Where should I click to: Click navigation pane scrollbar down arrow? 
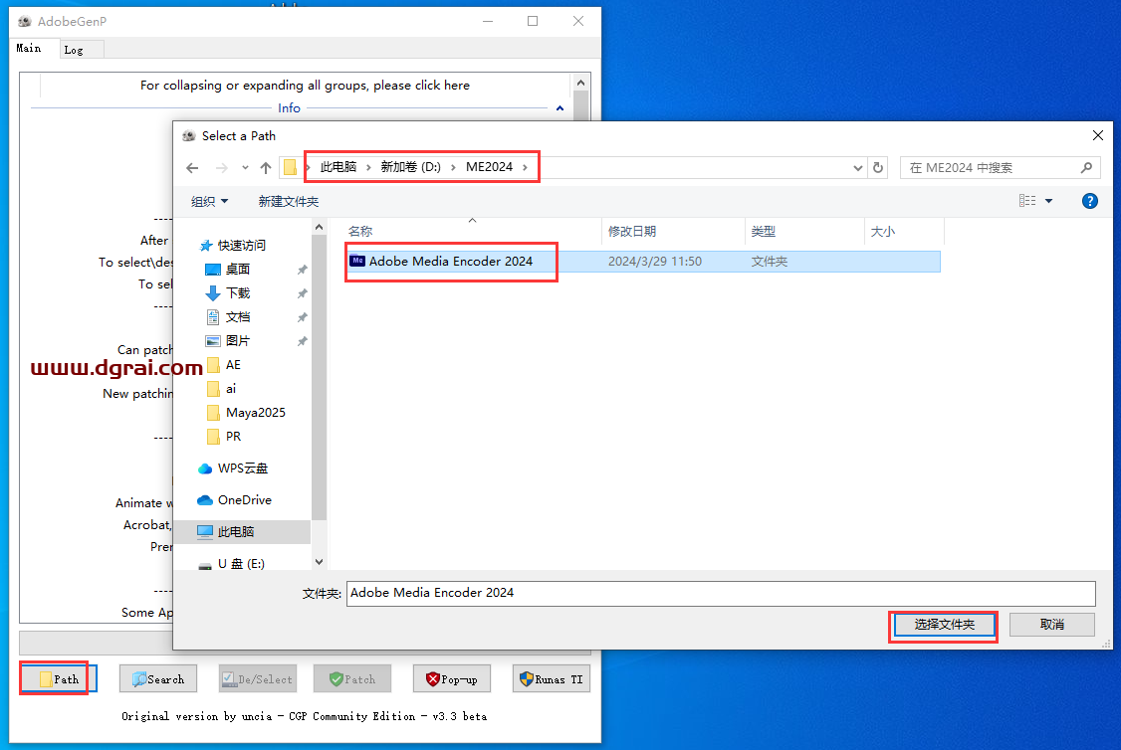click(x=319, y=562)
